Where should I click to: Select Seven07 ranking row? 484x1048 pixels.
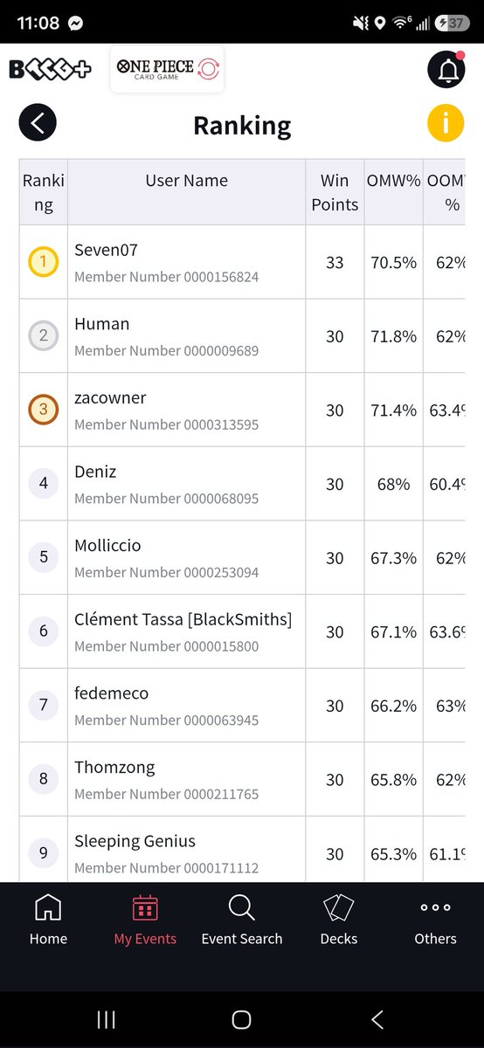[242, 262]
